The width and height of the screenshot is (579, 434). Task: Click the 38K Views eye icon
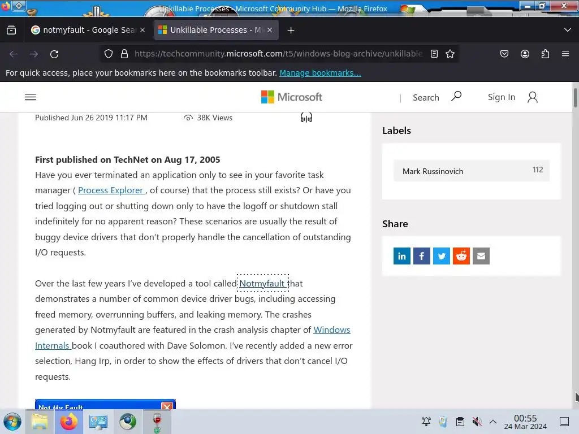click(x=188, y=118)
